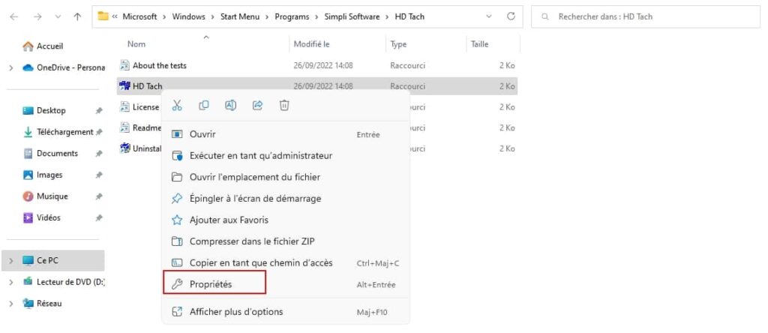The width and height of the screenshot is (768, 333).
Task: Open Vidéos in quick access
Action: (49, 217)
